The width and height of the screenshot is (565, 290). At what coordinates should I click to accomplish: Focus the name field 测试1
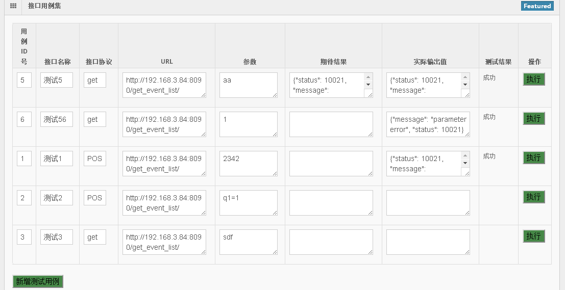coord(57,159)
